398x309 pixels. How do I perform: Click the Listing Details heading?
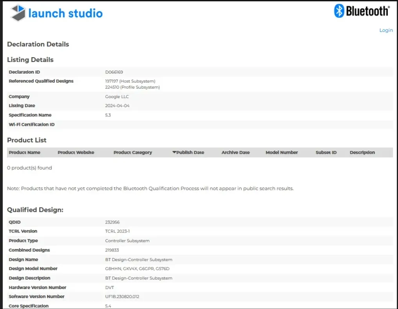(30, 60)
